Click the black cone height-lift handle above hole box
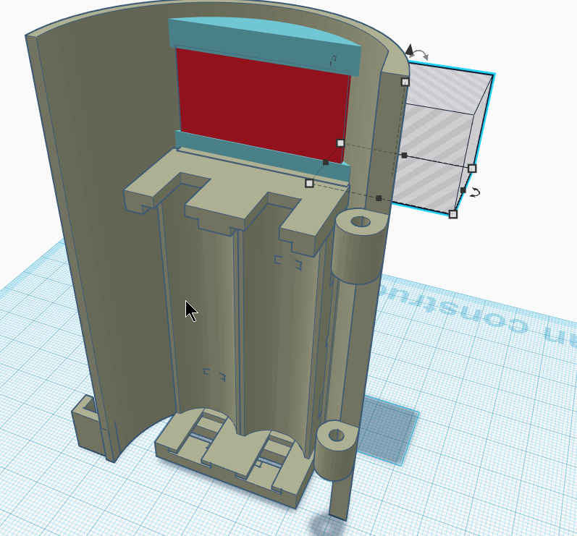This screenshot has height=536, width=577. tap(410, 50)
